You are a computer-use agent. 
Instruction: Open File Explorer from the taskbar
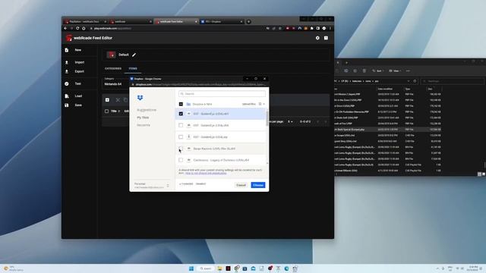pos(219,268)
